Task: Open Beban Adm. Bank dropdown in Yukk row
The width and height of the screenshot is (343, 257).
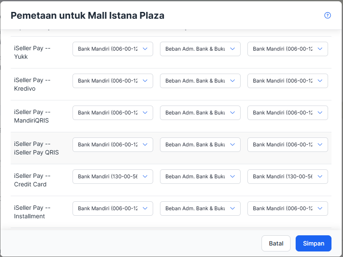Action: (200, 49)
